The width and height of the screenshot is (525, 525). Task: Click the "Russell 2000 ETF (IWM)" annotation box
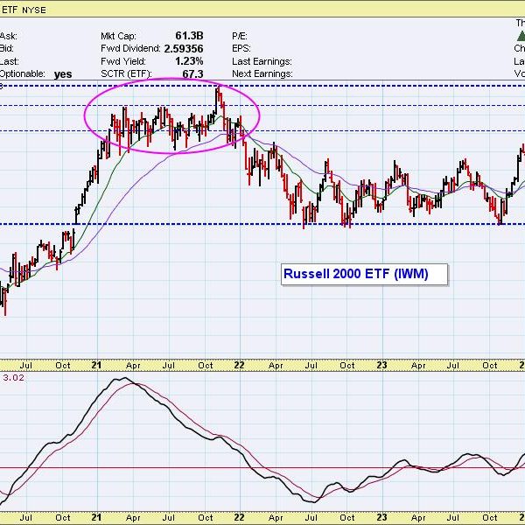tap(364, 274)
